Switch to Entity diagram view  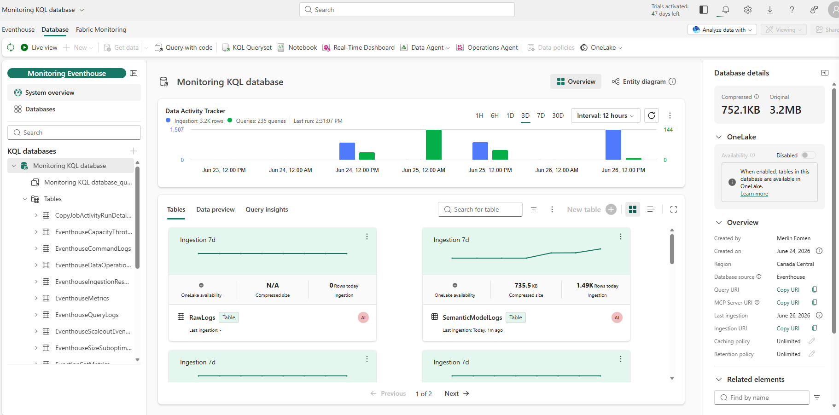point(639,81)
